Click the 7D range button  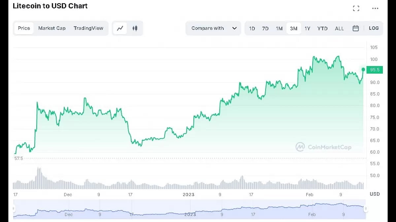point(265,28)
